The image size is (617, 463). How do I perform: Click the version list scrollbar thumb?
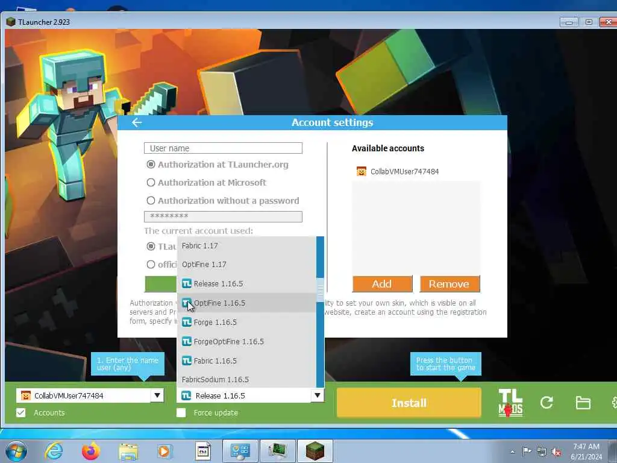(321, 291)
